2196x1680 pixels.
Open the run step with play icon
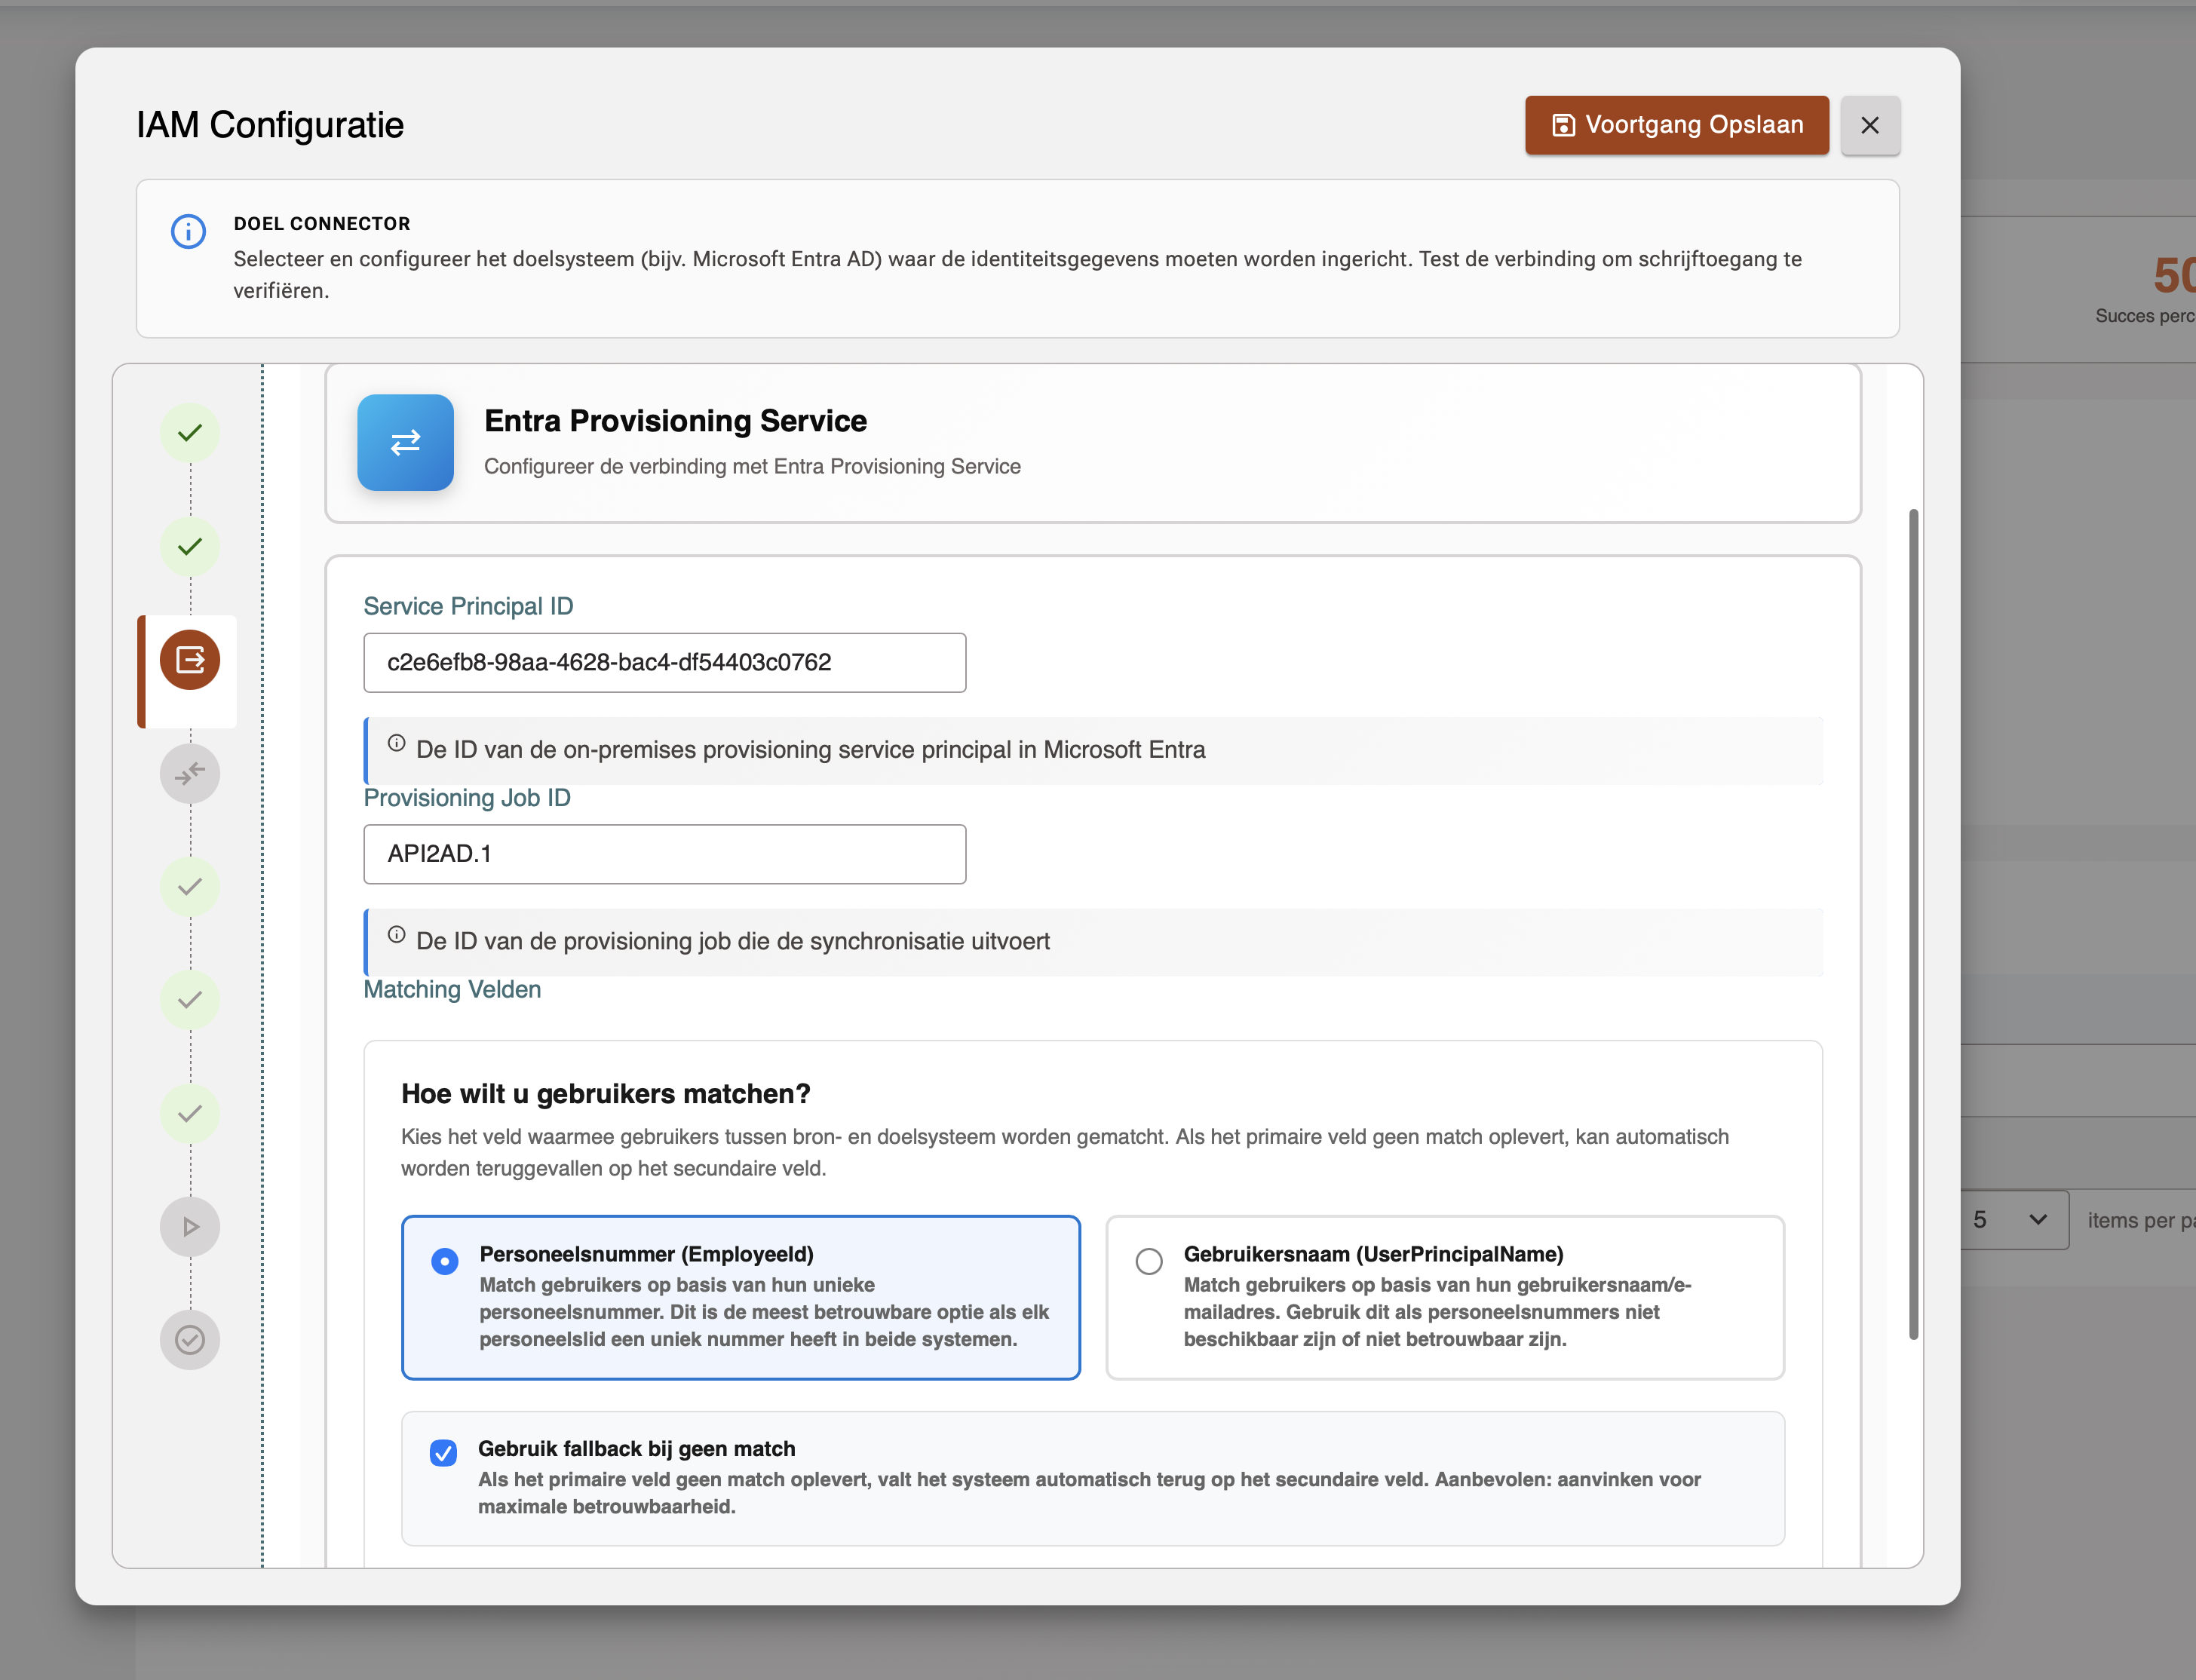point(189,1226)
